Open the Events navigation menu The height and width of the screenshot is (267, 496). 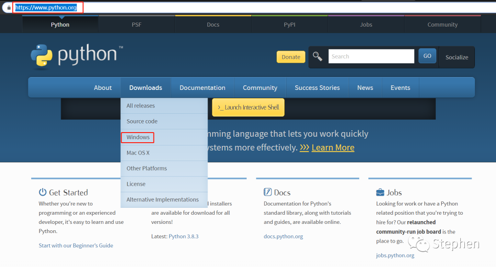(400, 88)
